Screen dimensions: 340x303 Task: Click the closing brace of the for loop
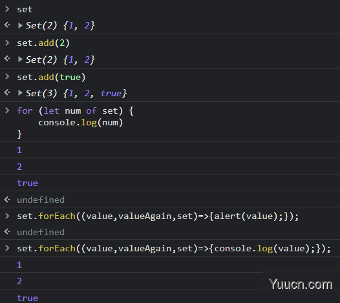pos(19,134)
